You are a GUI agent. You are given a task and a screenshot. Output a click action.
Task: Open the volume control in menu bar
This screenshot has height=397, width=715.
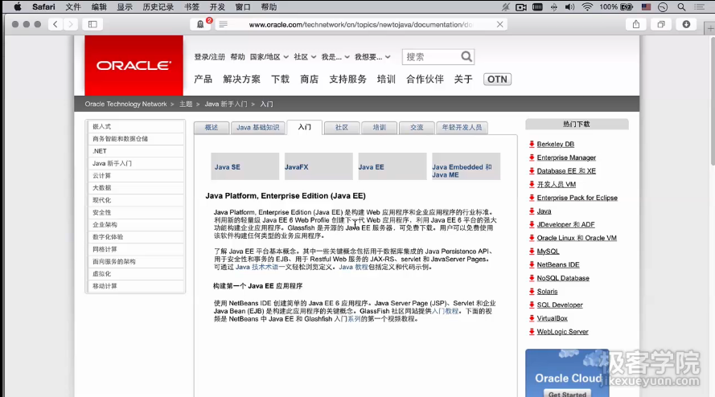569,7
